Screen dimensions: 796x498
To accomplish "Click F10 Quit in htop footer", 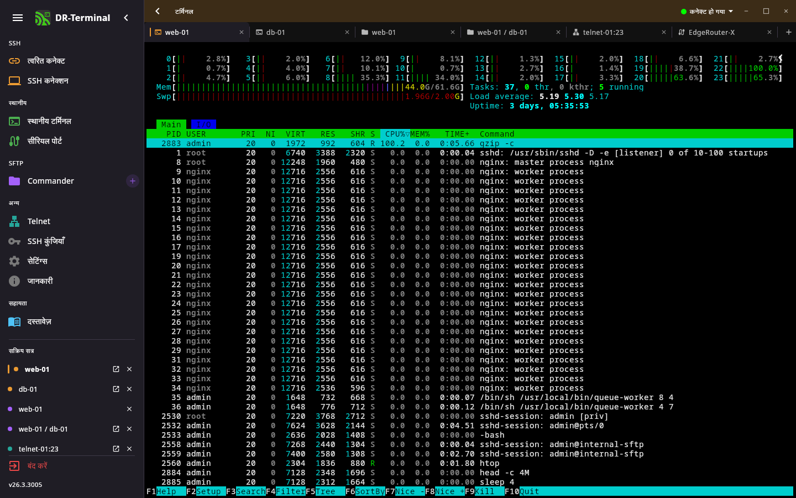I will pyautogui.click(x=522, y=491).
